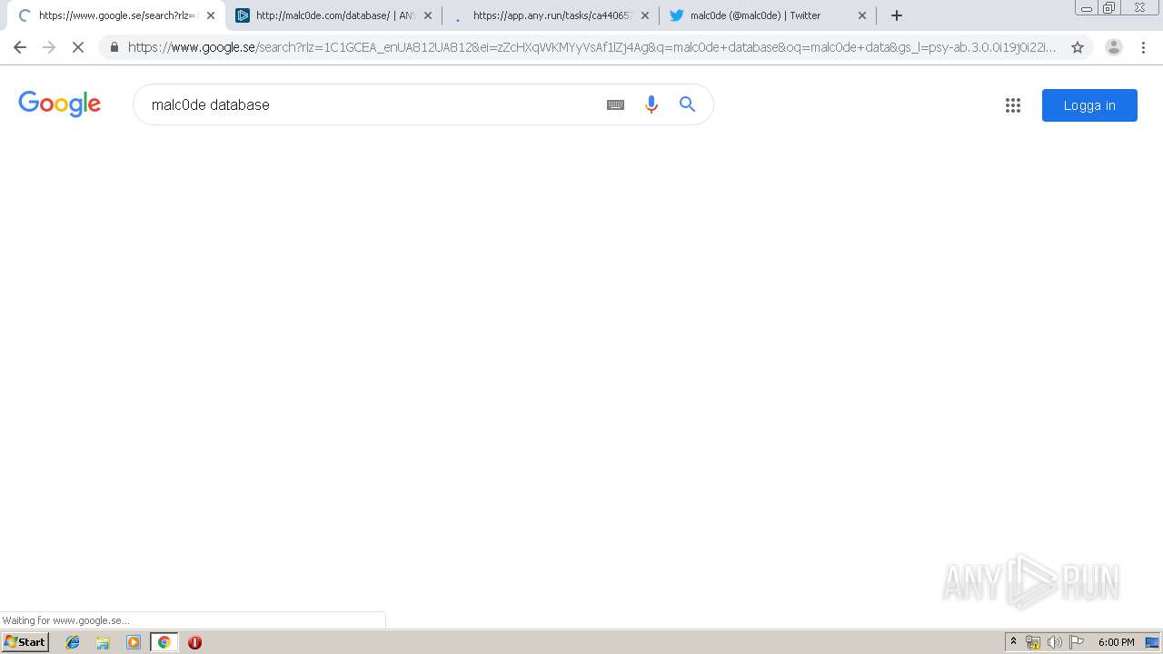Open Action Center flag icon
The image size is (1163, 654).
pos(1077,642)
